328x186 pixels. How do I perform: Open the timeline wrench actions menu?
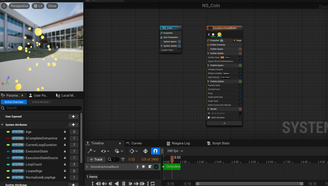(x=92, y=151)
